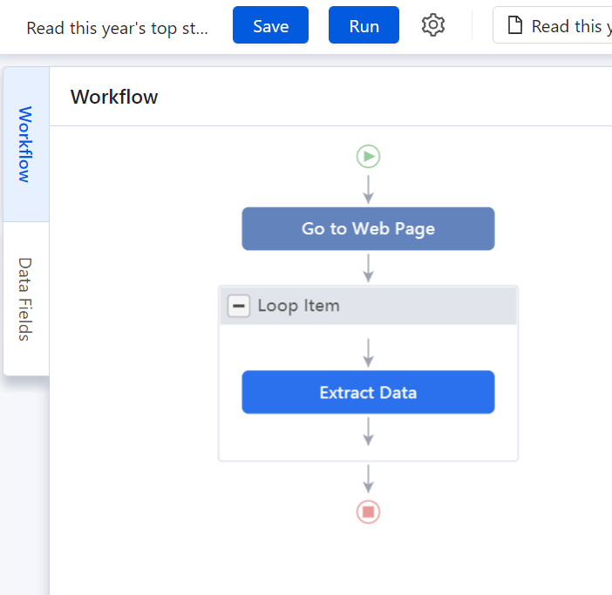Click the arrow between start and Go to Web Page
The width and height of the screenshot is (612, 595).
368,190
